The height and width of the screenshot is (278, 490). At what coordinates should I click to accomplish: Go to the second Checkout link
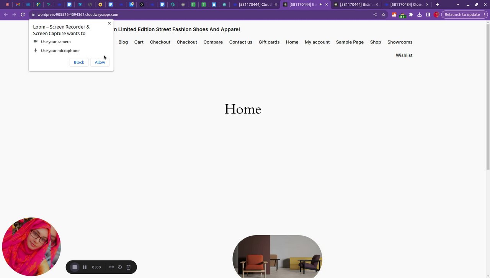click(x=187, y=42)
